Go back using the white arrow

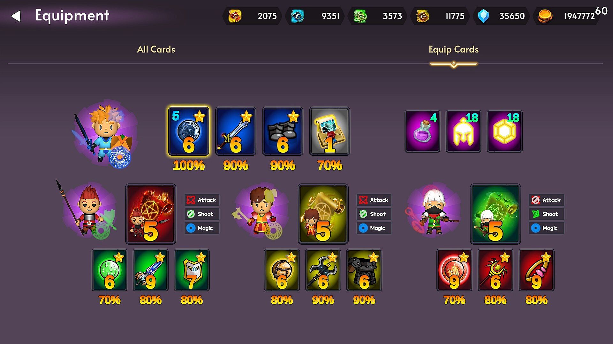tap(16, 16)
